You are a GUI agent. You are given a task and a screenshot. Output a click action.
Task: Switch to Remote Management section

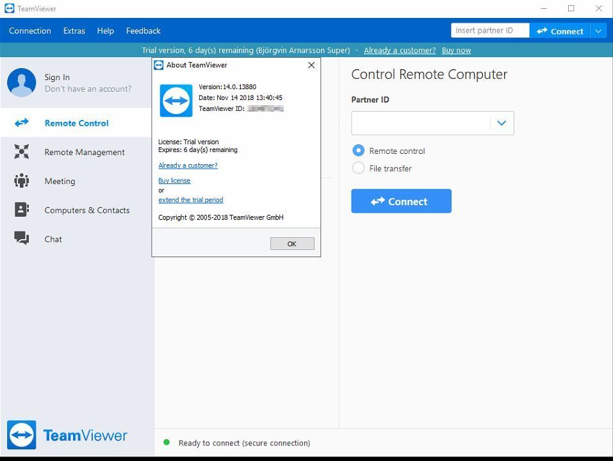(85, 152)
